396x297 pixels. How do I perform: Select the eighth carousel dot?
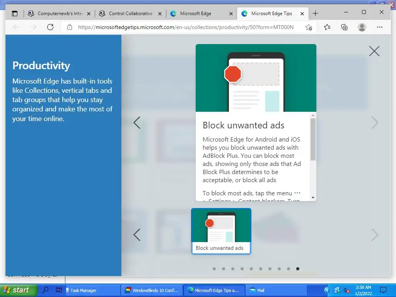click(279, 269)
